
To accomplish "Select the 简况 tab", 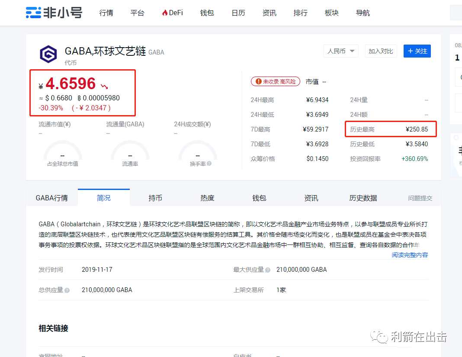I will click(104, 197).
